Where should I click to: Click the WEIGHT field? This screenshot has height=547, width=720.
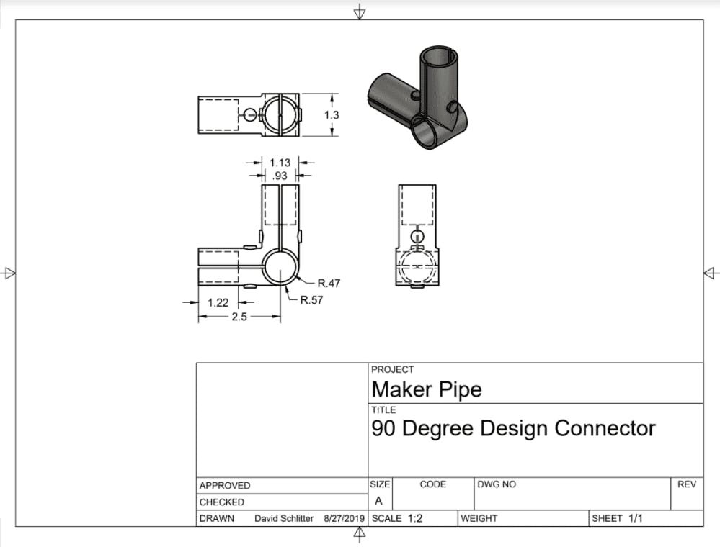[x=523, y=519]
